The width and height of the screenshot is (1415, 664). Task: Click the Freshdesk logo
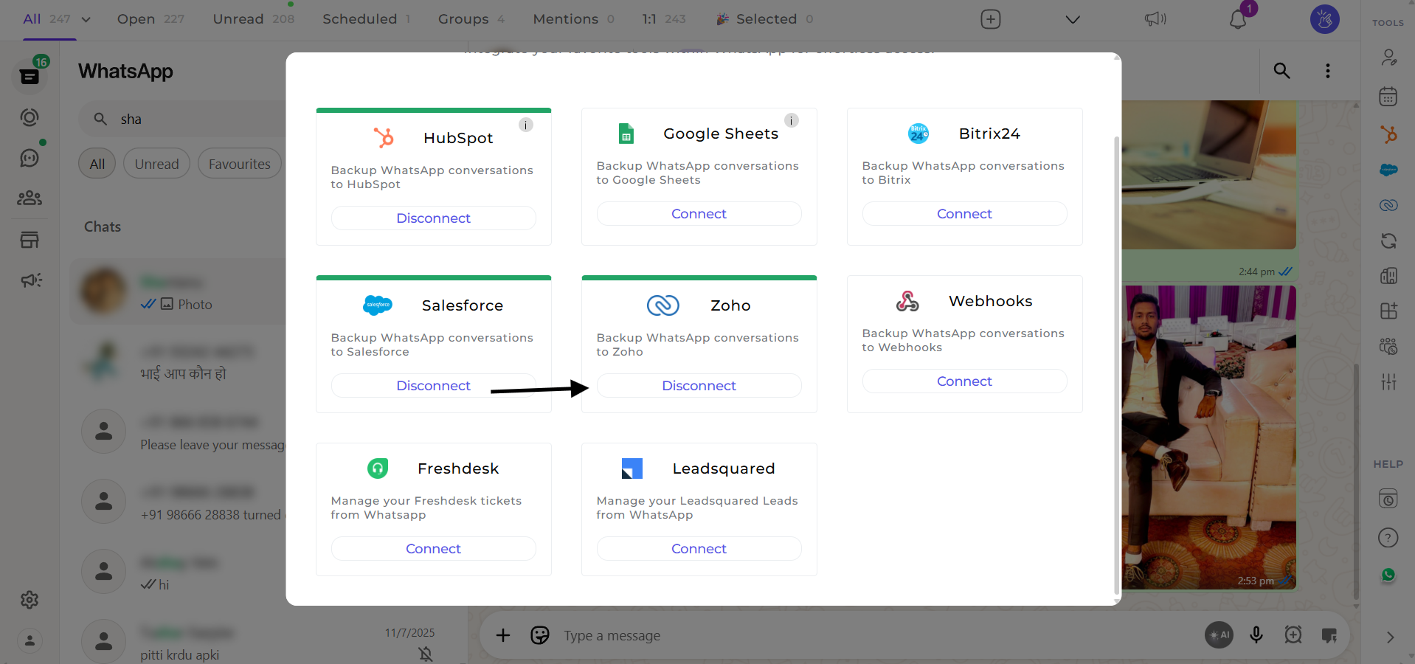(x=378, y=468)
